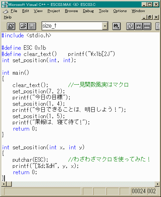This screenshot has height=197, width=161.
Task: Click the horizontal scrollbar right arrow
Action: pyautogui.click(x=157, y=184)
